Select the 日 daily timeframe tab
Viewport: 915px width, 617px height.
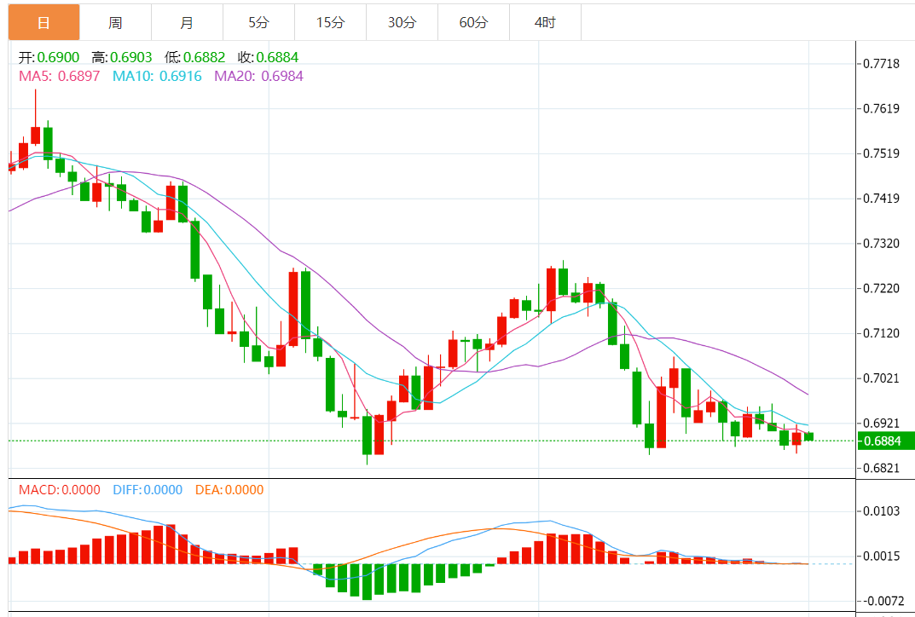tap(43, 22)
